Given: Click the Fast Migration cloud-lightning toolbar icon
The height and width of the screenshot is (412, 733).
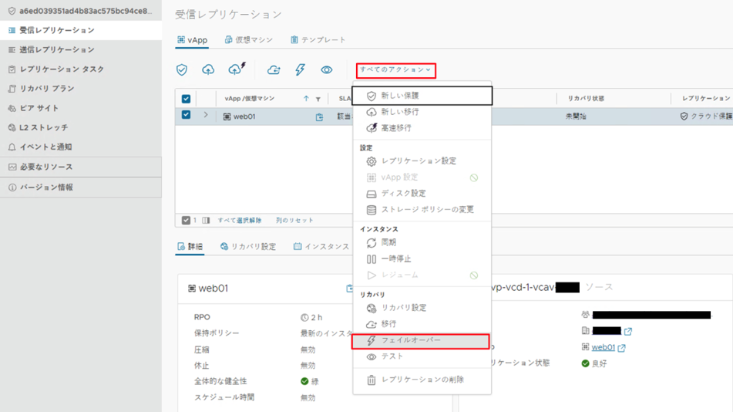Looking at the screenshot, I should tap(237, 69).
